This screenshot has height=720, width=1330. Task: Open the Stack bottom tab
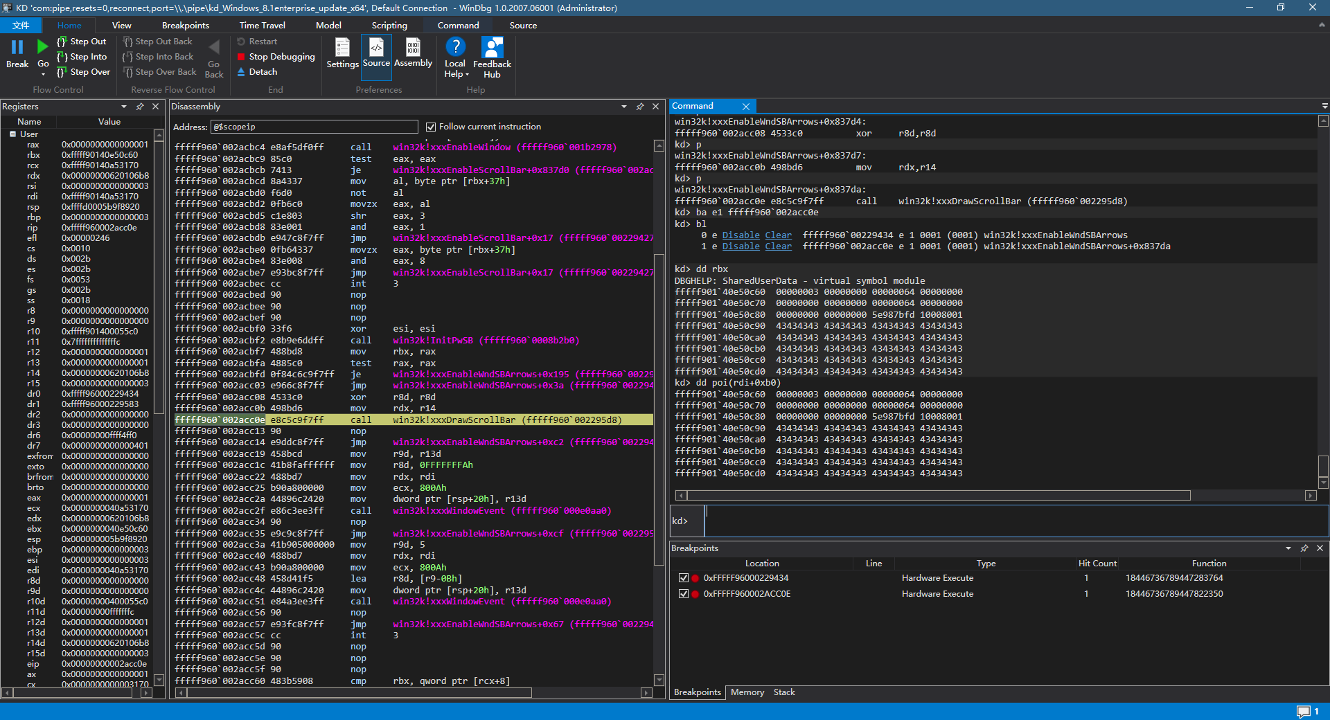tap(784, 692)
